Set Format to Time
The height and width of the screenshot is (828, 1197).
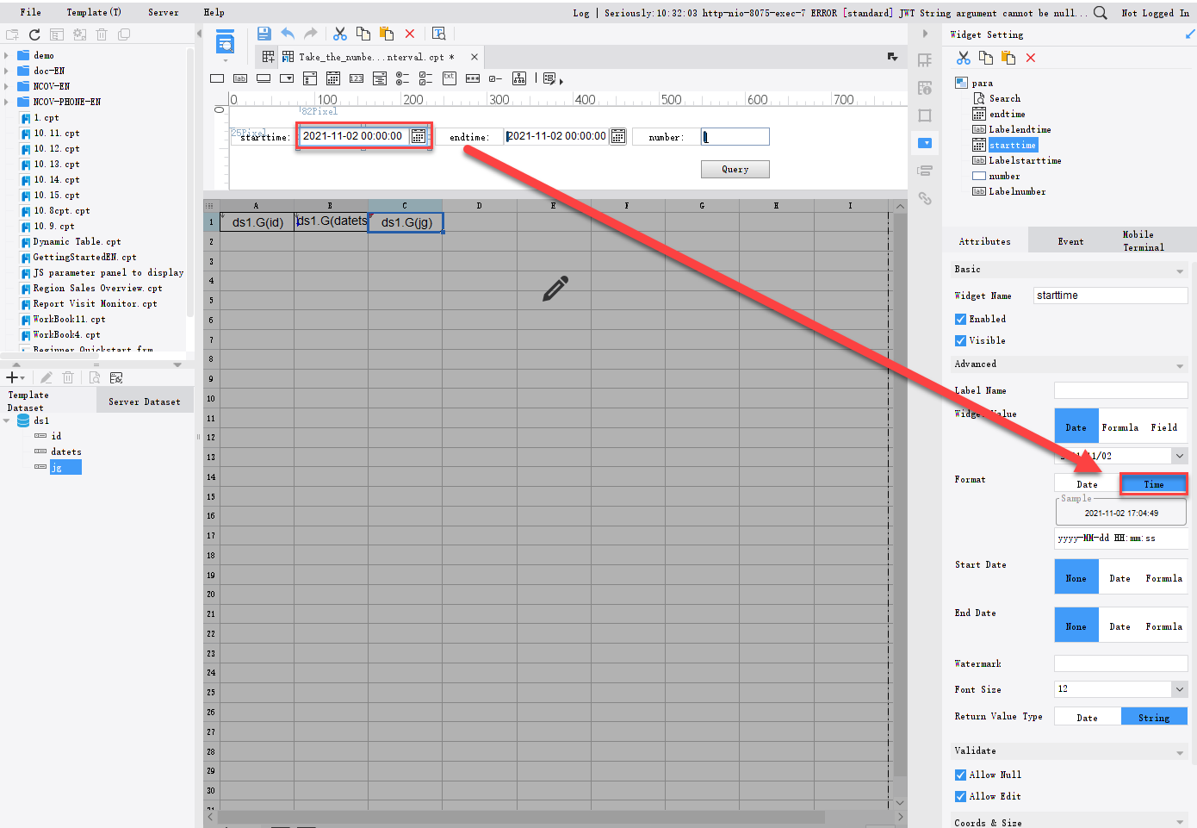(x=1154, y=484)
